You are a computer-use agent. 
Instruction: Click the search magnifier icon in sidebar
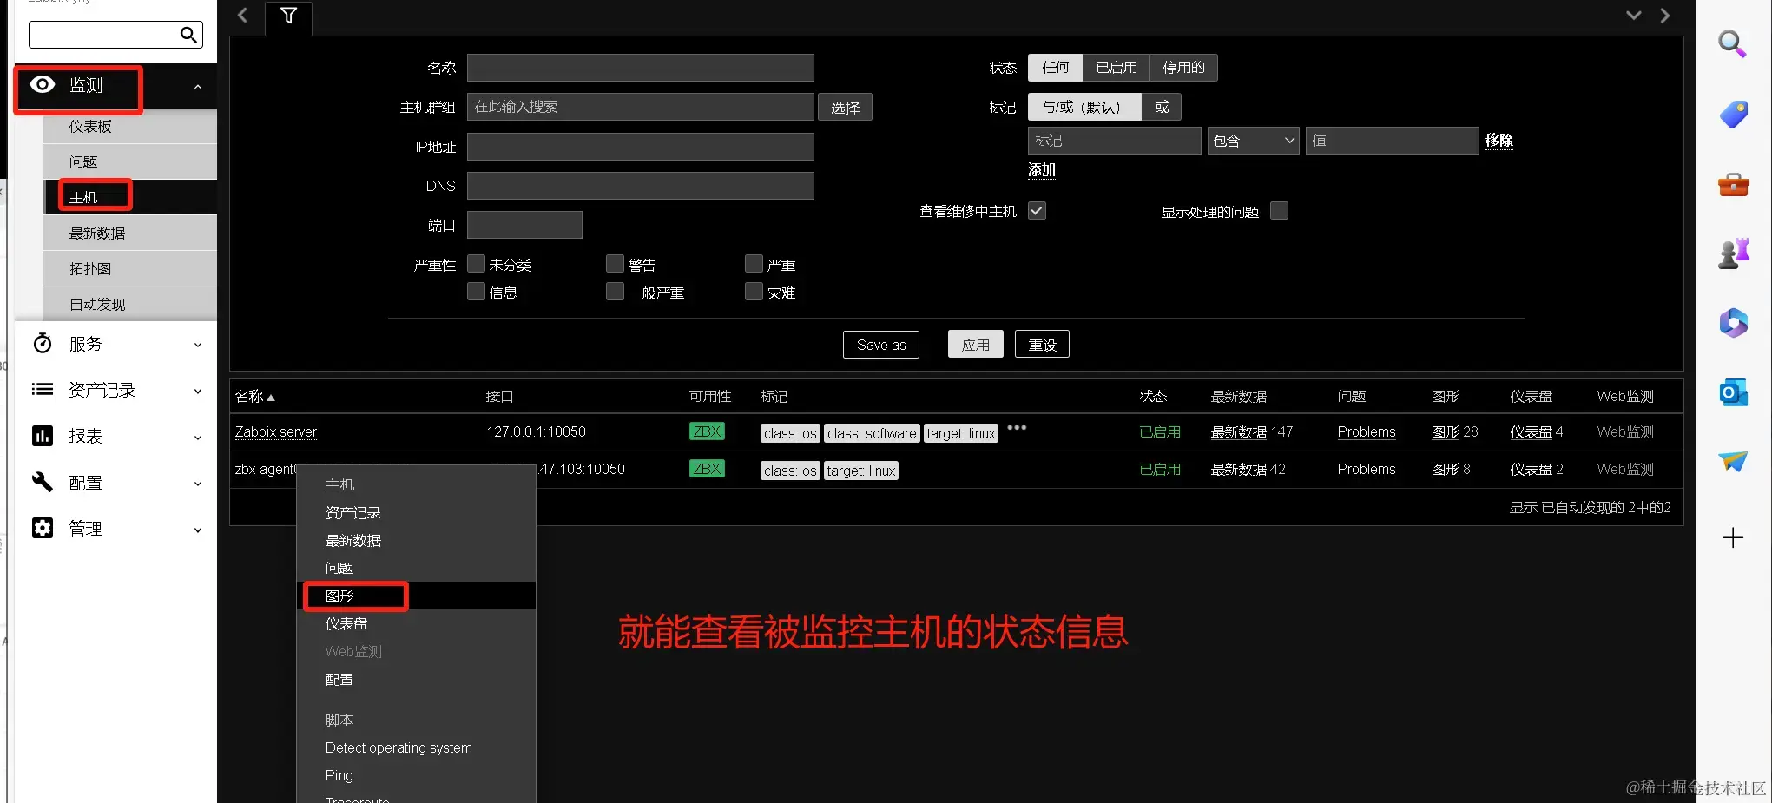point(188,35)
